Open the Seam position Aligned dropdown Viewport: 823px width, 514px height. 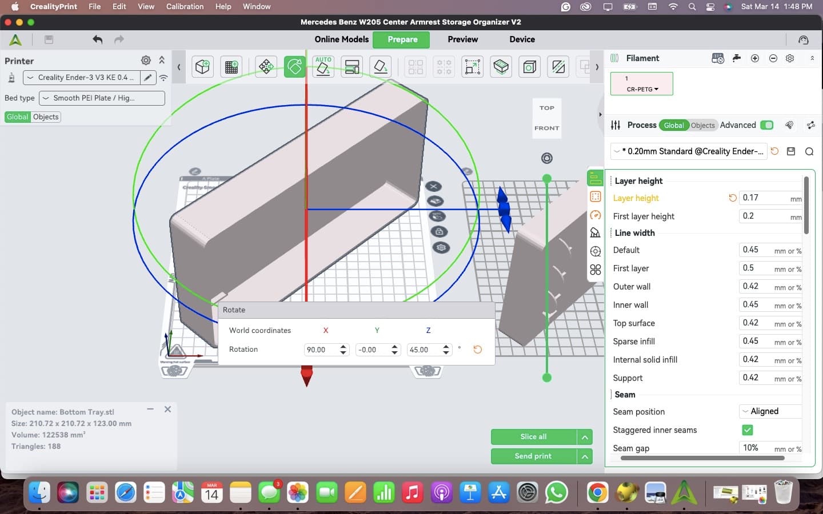pos(770,411)
